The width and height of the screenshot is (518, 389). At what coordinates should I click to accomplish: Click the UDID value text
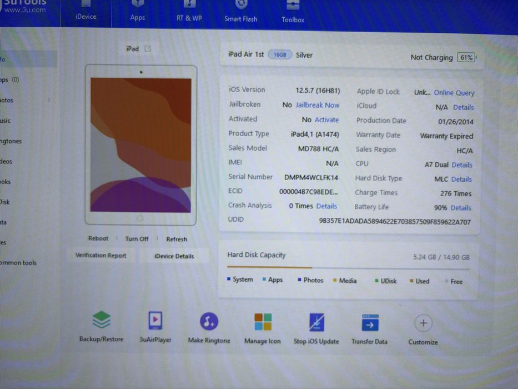[395, 221]
